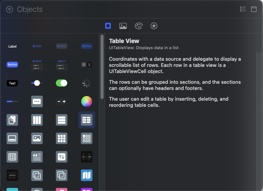Select the pull-down 'Item 1' menu button object
Viewport: 263px width, 191px height.
pyautogui.click(x=62, y=65)
